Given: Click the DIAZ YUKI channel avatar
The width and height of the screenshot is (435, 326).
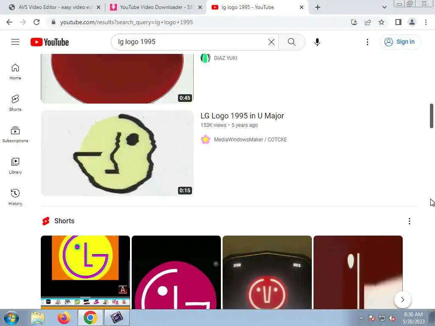Looking at the screenshot, I should click(x=206, y=58).
